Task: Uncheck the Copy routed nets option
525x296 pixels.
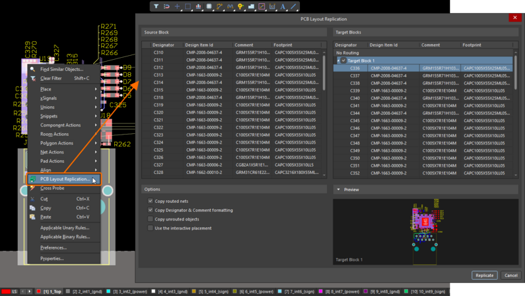Action: point(151,201)
